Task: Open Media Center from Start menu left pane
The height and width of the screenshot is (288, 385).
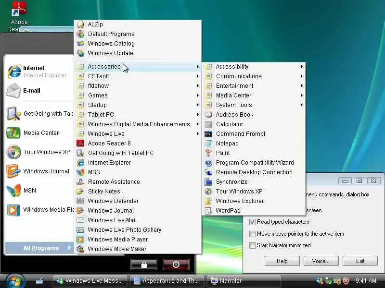Action: pos(39,133)
